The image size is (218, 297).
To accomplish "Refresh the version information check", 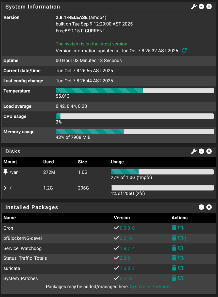I will (x=184, y=51).
